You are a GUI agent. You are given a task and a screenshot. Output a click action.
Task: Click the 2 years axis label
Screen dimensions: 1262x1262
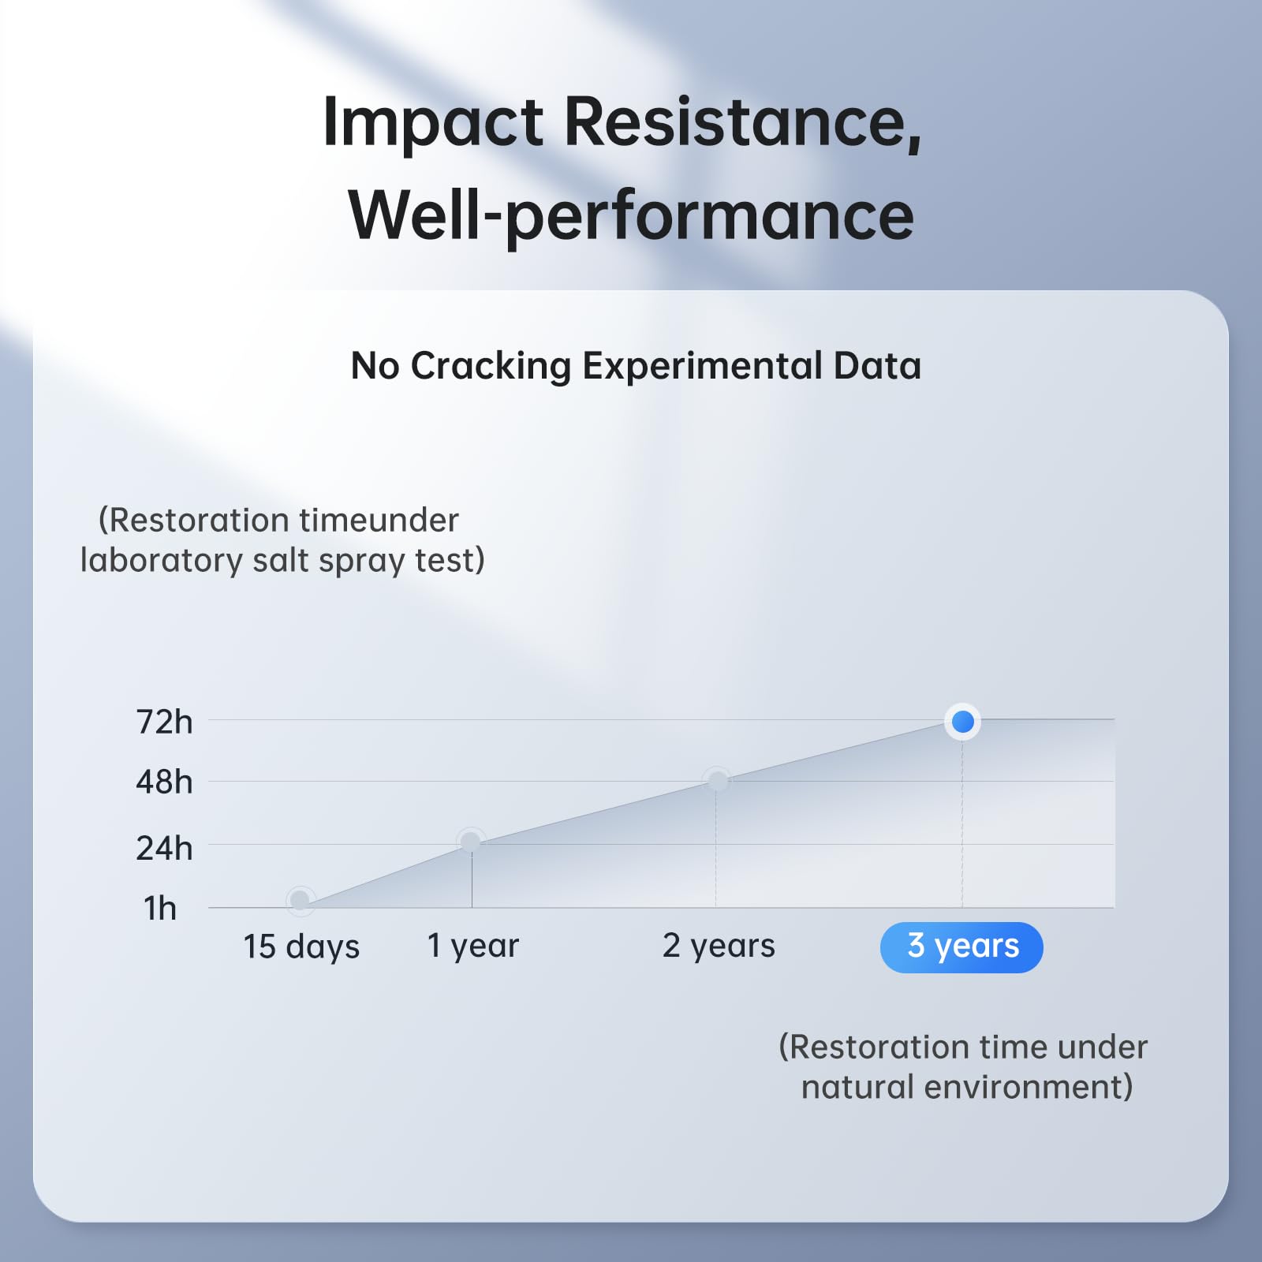pyautogui.click(x=719, y=945)
